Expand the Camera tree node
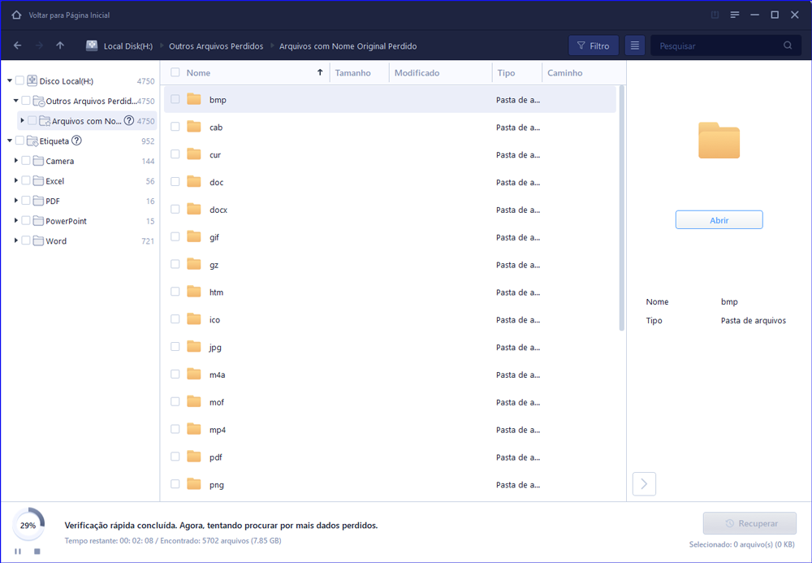The height and width of the screenshot is (563, 812). pyautogui.click(x=16, y=161)
